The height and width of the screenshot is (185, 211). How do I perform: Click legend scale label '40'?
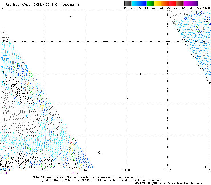(183, 8)
